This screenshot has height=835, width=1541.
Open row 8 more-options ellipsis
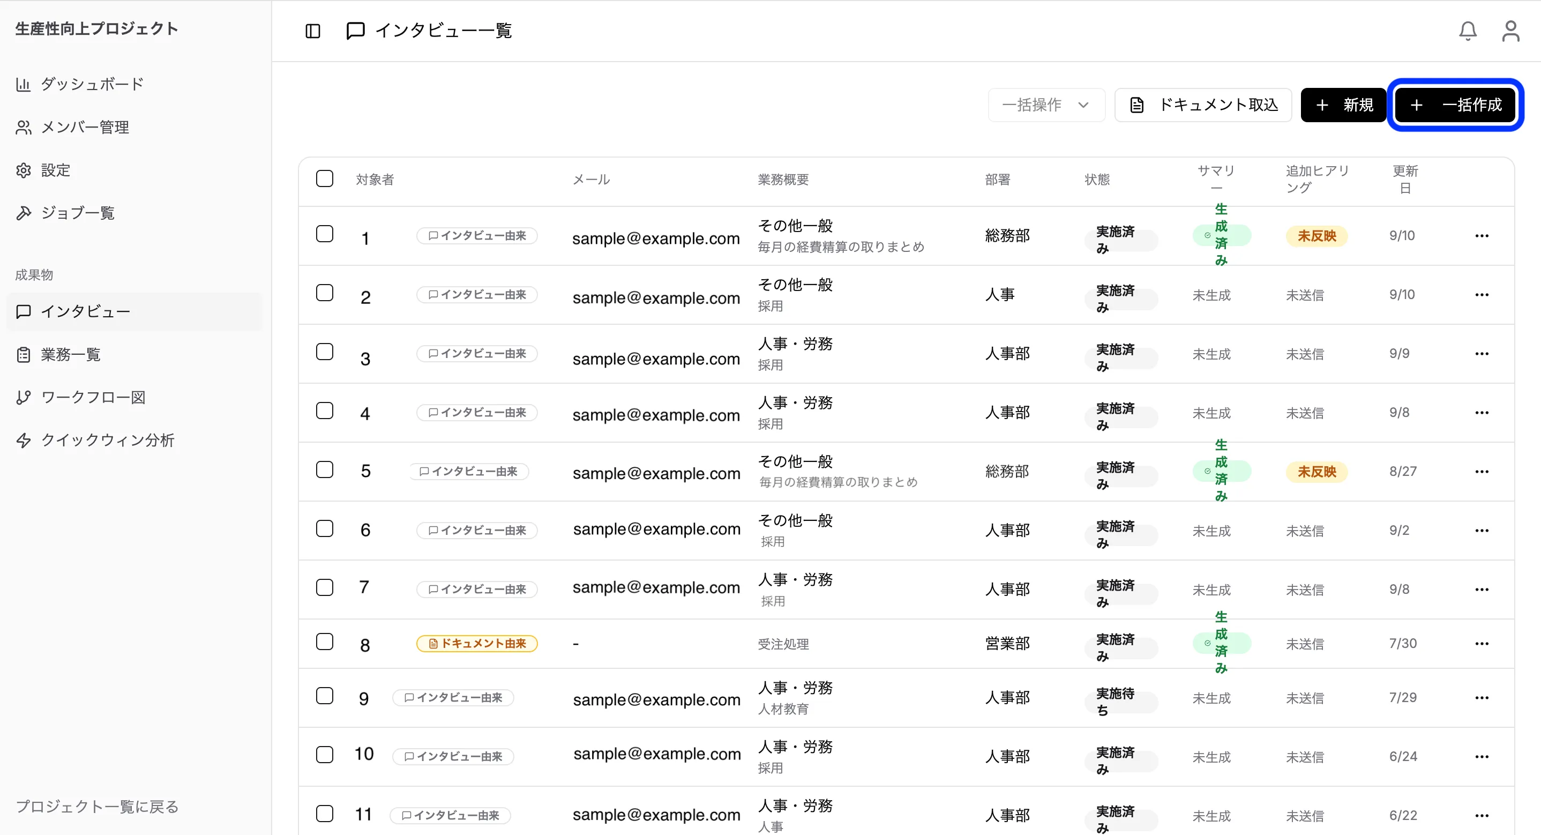(1482, 644)
